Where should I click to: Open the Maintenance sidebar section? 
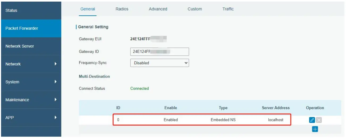coord(31,100)
